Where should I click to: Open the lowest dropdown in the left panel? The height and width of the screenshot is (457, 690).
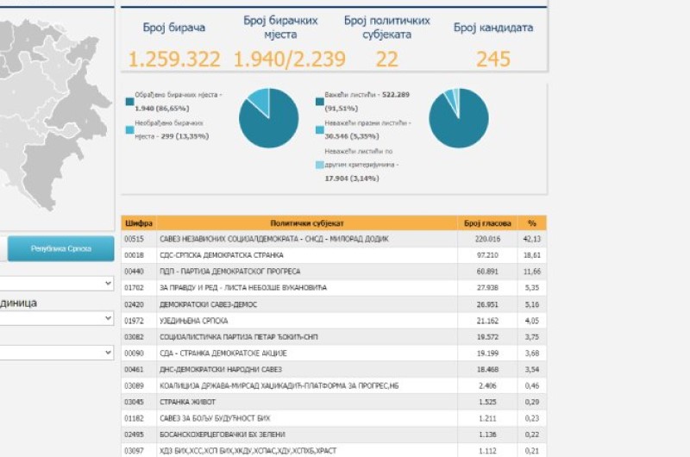click(57, 353)
